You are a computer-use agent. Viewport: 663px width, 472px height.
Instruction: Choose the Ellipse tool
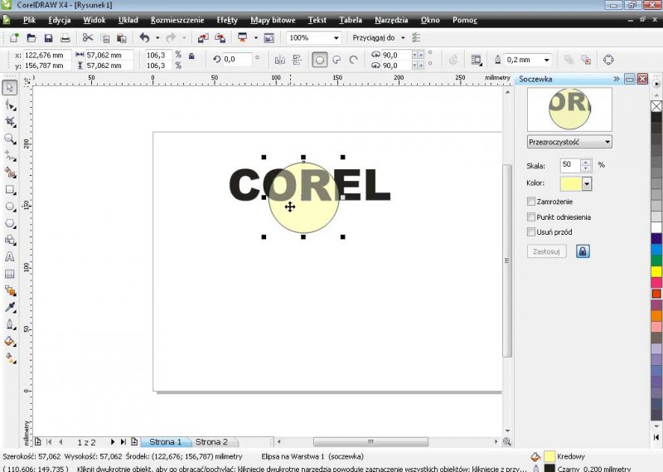(x=10, y=207)
